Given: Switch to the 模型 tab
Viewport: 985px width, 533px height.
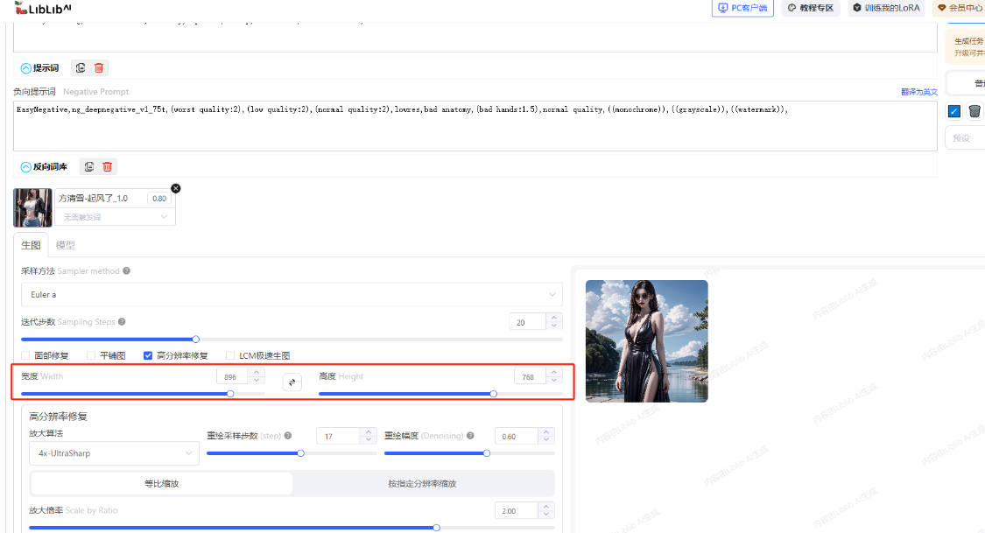Looking at the screenshot, I should click(x=65, y=245).
